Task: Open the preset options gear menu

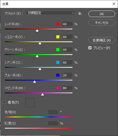Action: point(80,14)
